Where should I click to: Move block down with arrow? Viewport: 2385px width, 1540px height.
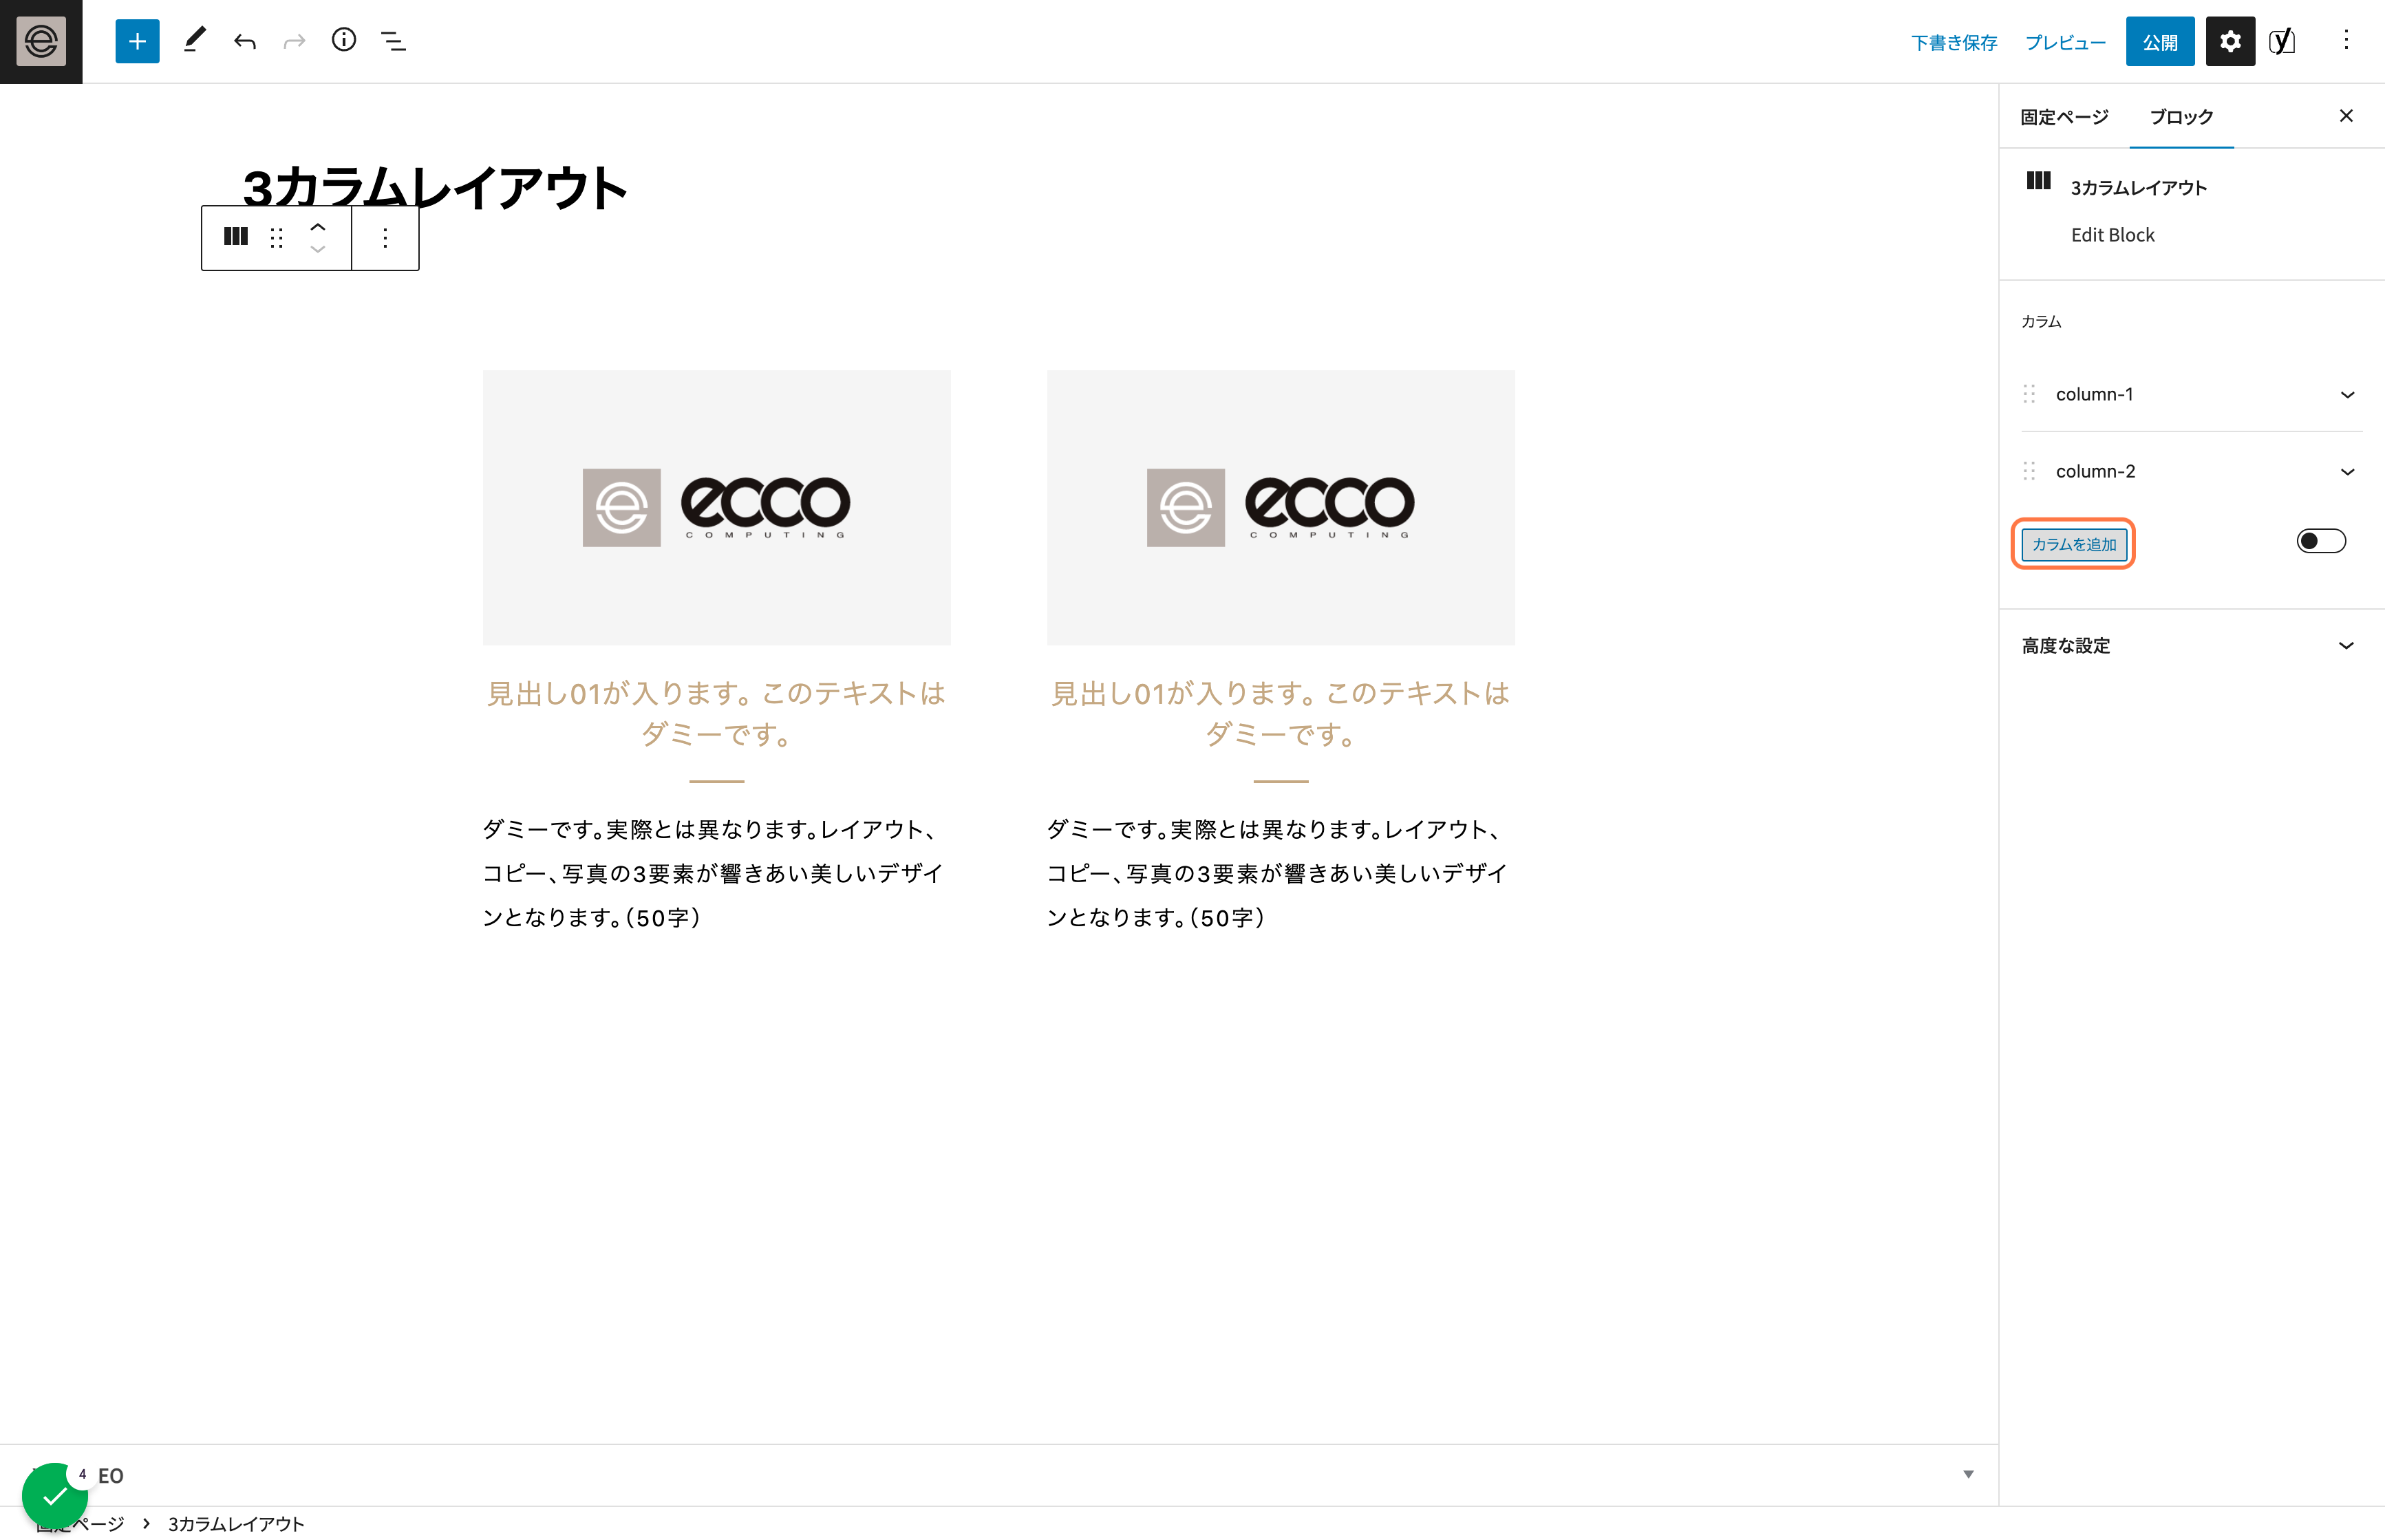318,249
